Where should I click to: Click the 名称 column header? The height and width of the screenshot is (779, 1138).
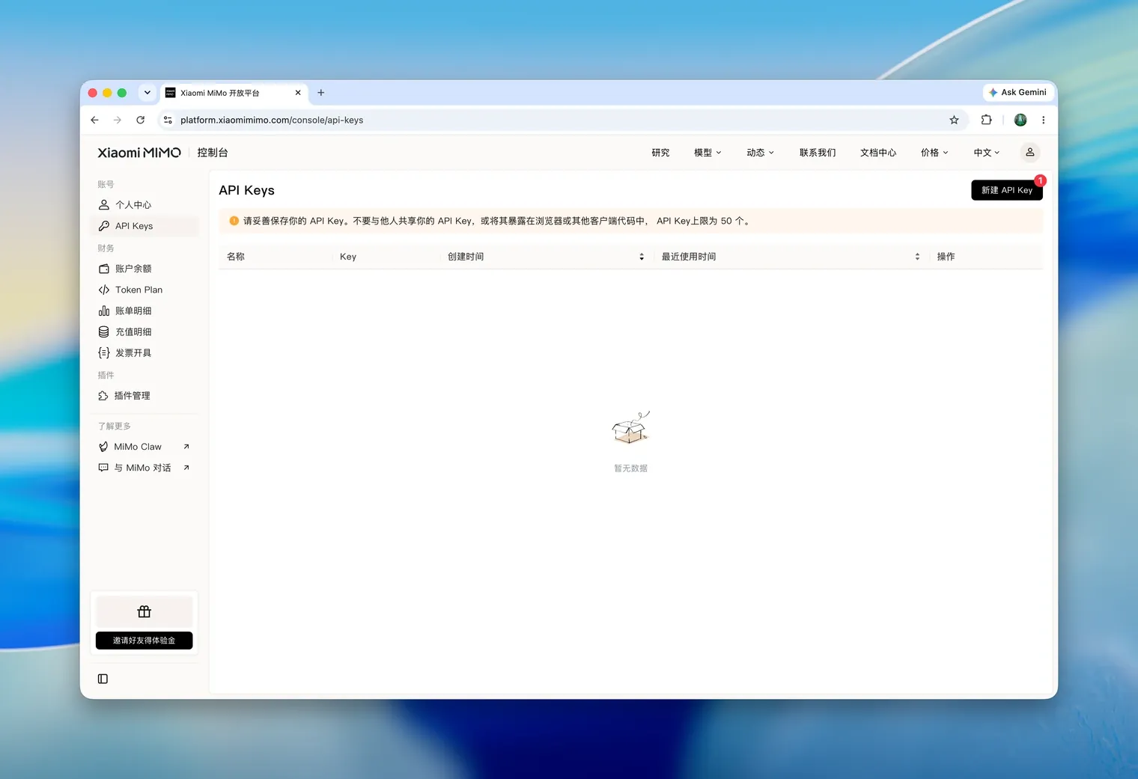pos(236,257)
